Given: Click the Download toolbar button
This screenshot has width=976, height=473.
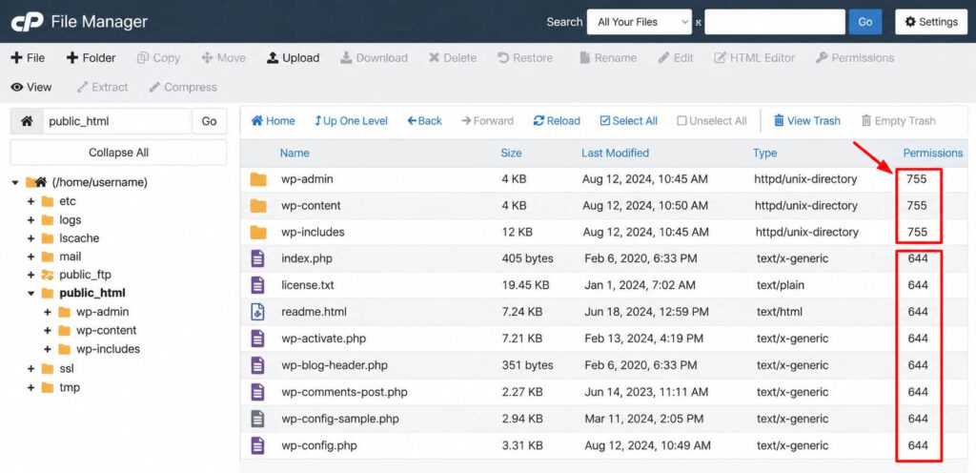Looking at the screenshot, I should (x=374, y=58).
